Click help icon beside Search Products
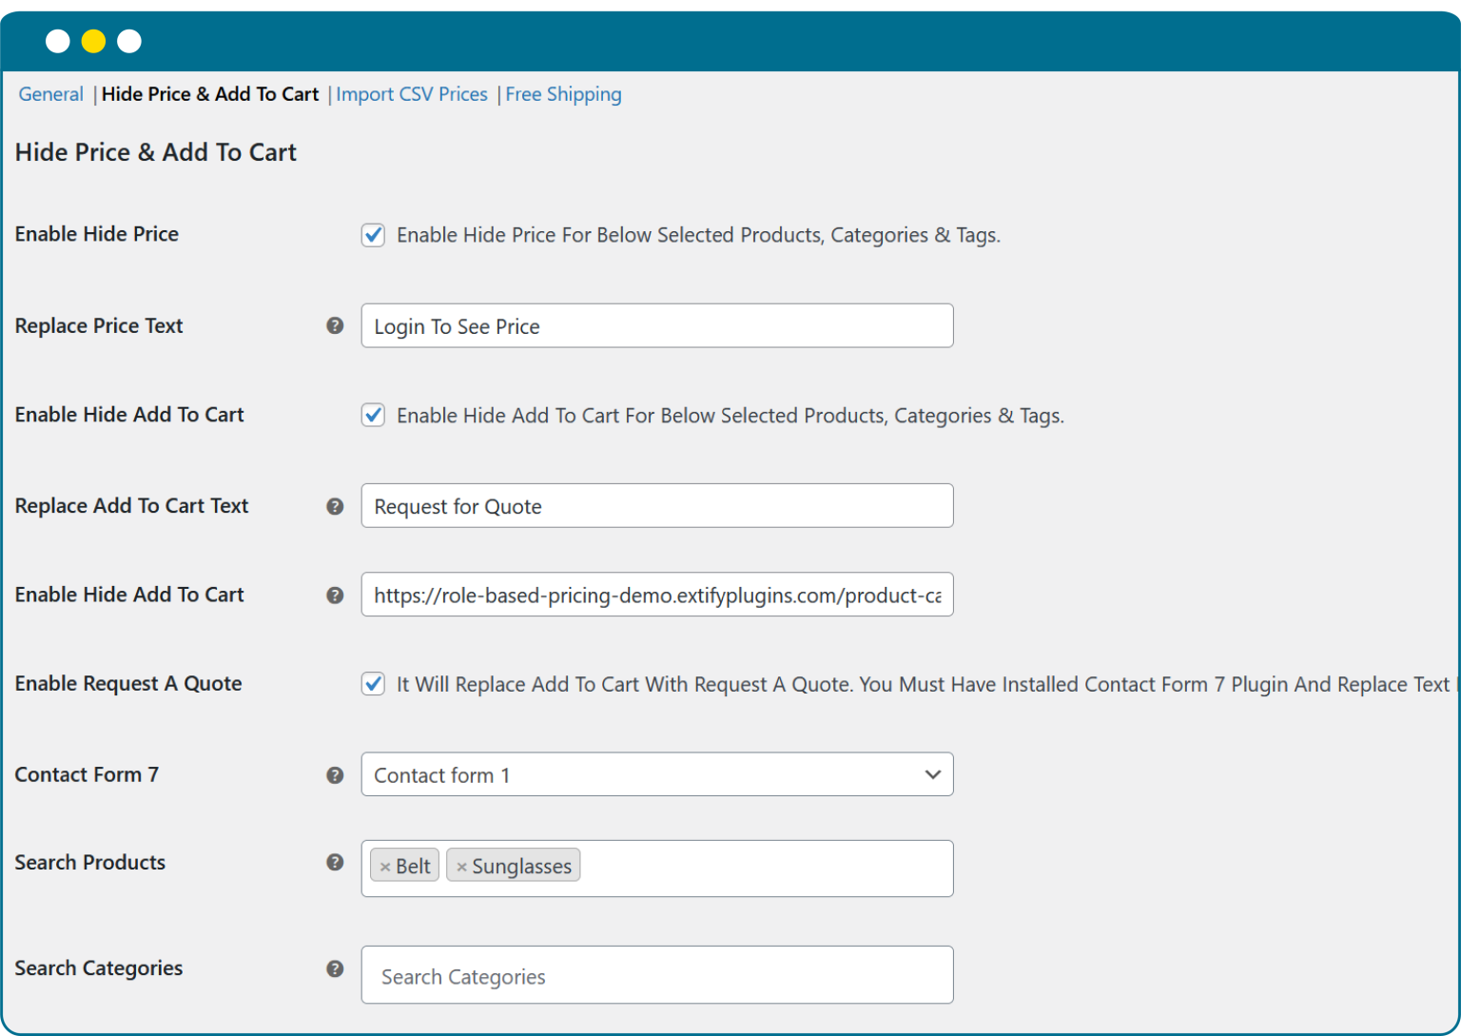The width and height of the screenshot is (1461, 1036). (x=335, y=862)
